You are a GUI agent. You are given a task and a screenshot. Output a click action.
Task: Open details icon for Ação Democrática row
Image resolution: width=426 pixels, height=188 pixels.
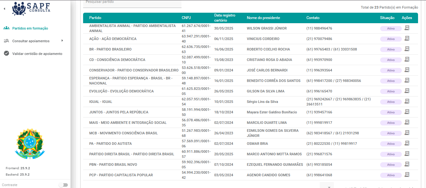pos(407,38)
